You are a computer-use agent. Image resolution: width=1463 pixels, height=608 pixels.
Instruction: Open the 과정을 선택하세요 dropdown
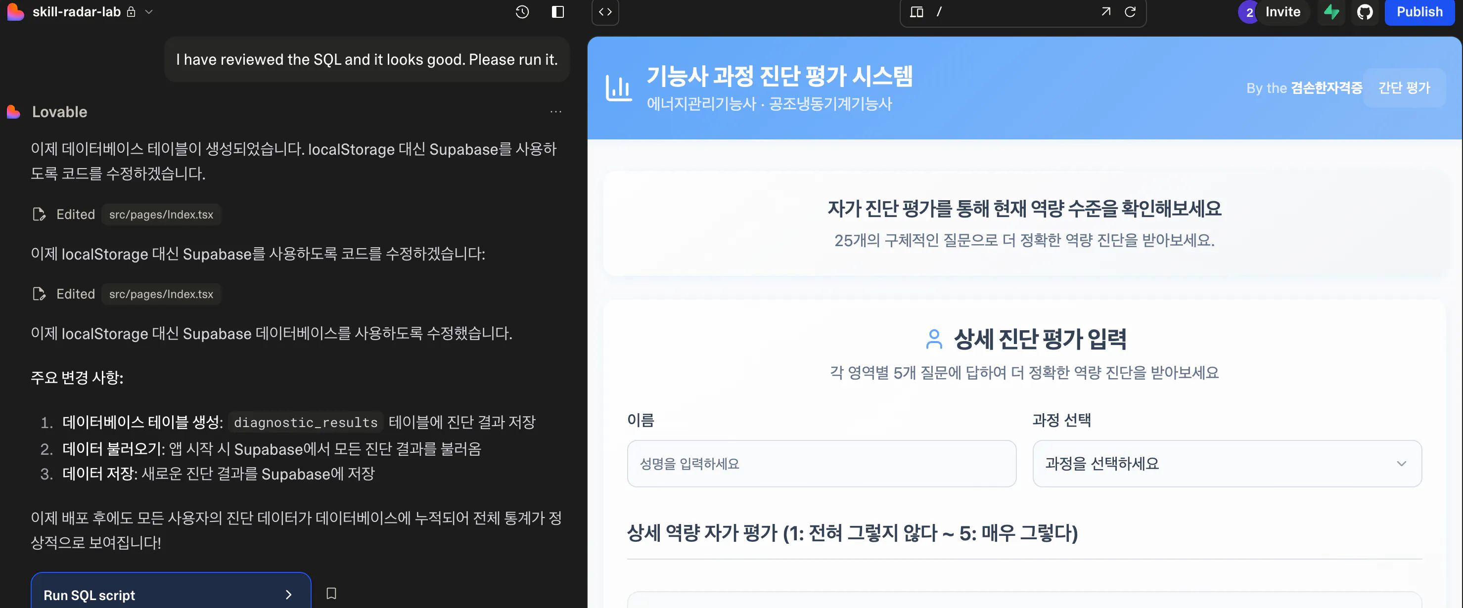pos(1227,463)
